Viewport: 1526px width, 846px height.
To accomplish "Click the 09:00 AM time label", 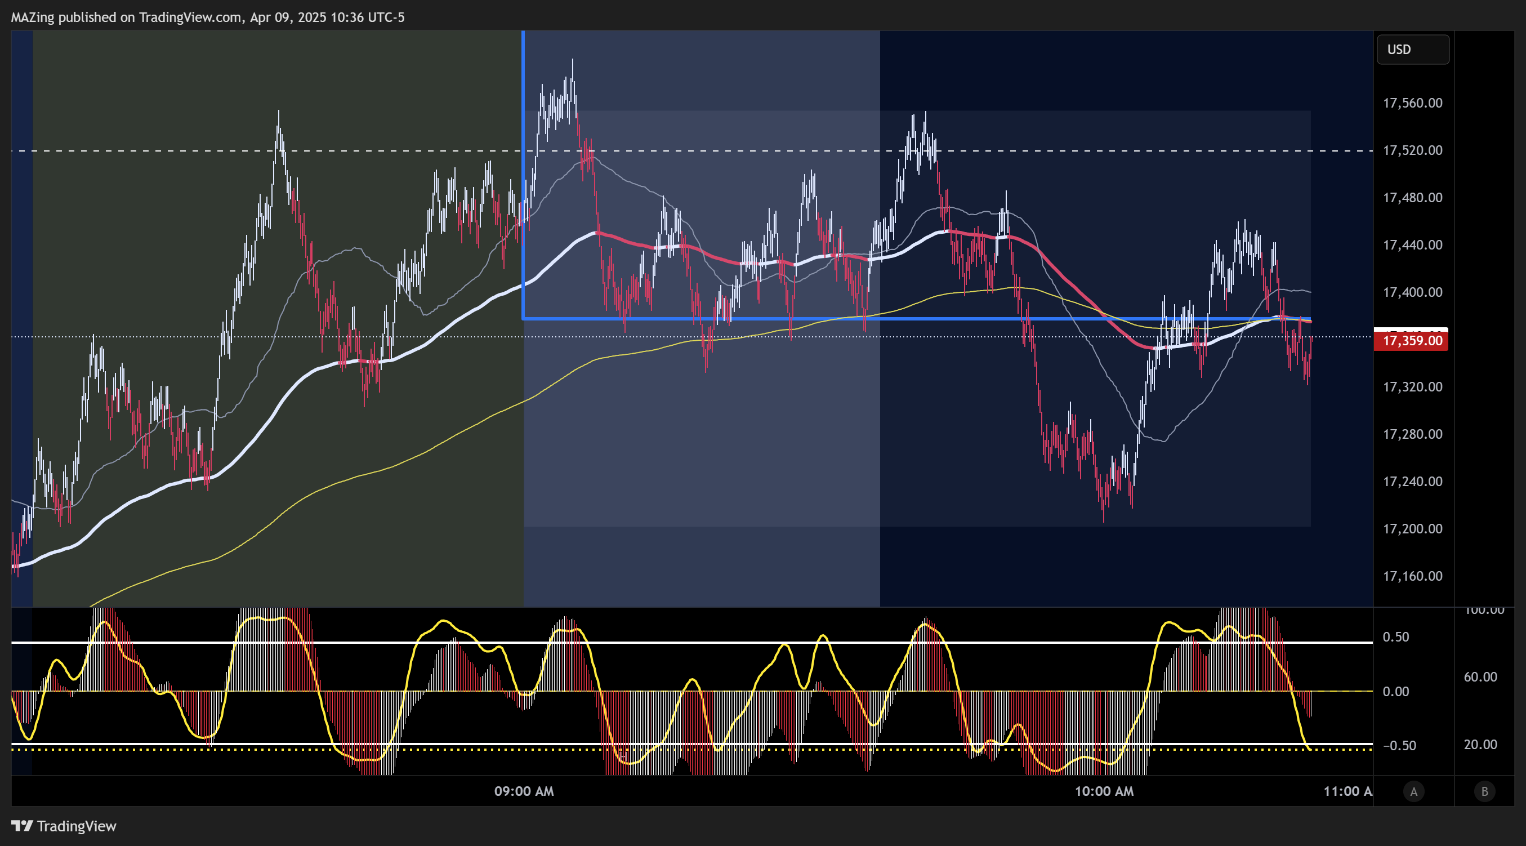I will click(524, 791).
